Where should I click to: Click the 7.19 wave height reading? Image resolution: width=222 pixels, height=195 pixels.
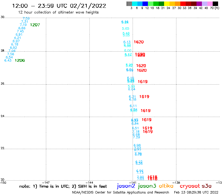[x=23, y=25]
